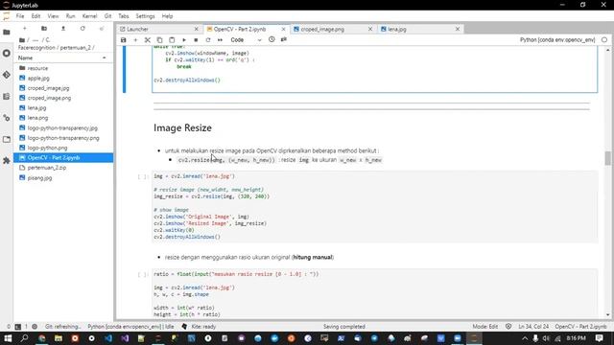Select croped_image.png in file list
The width and height of the screenshot is (614, 345).
click(x=63, y=98)
